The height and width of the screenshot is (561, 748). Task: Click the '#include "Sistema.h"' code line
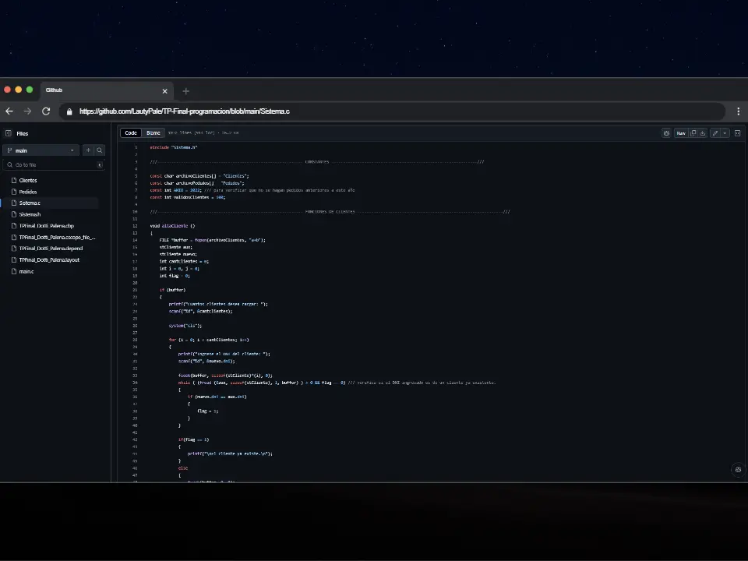(x=174, y=147)
